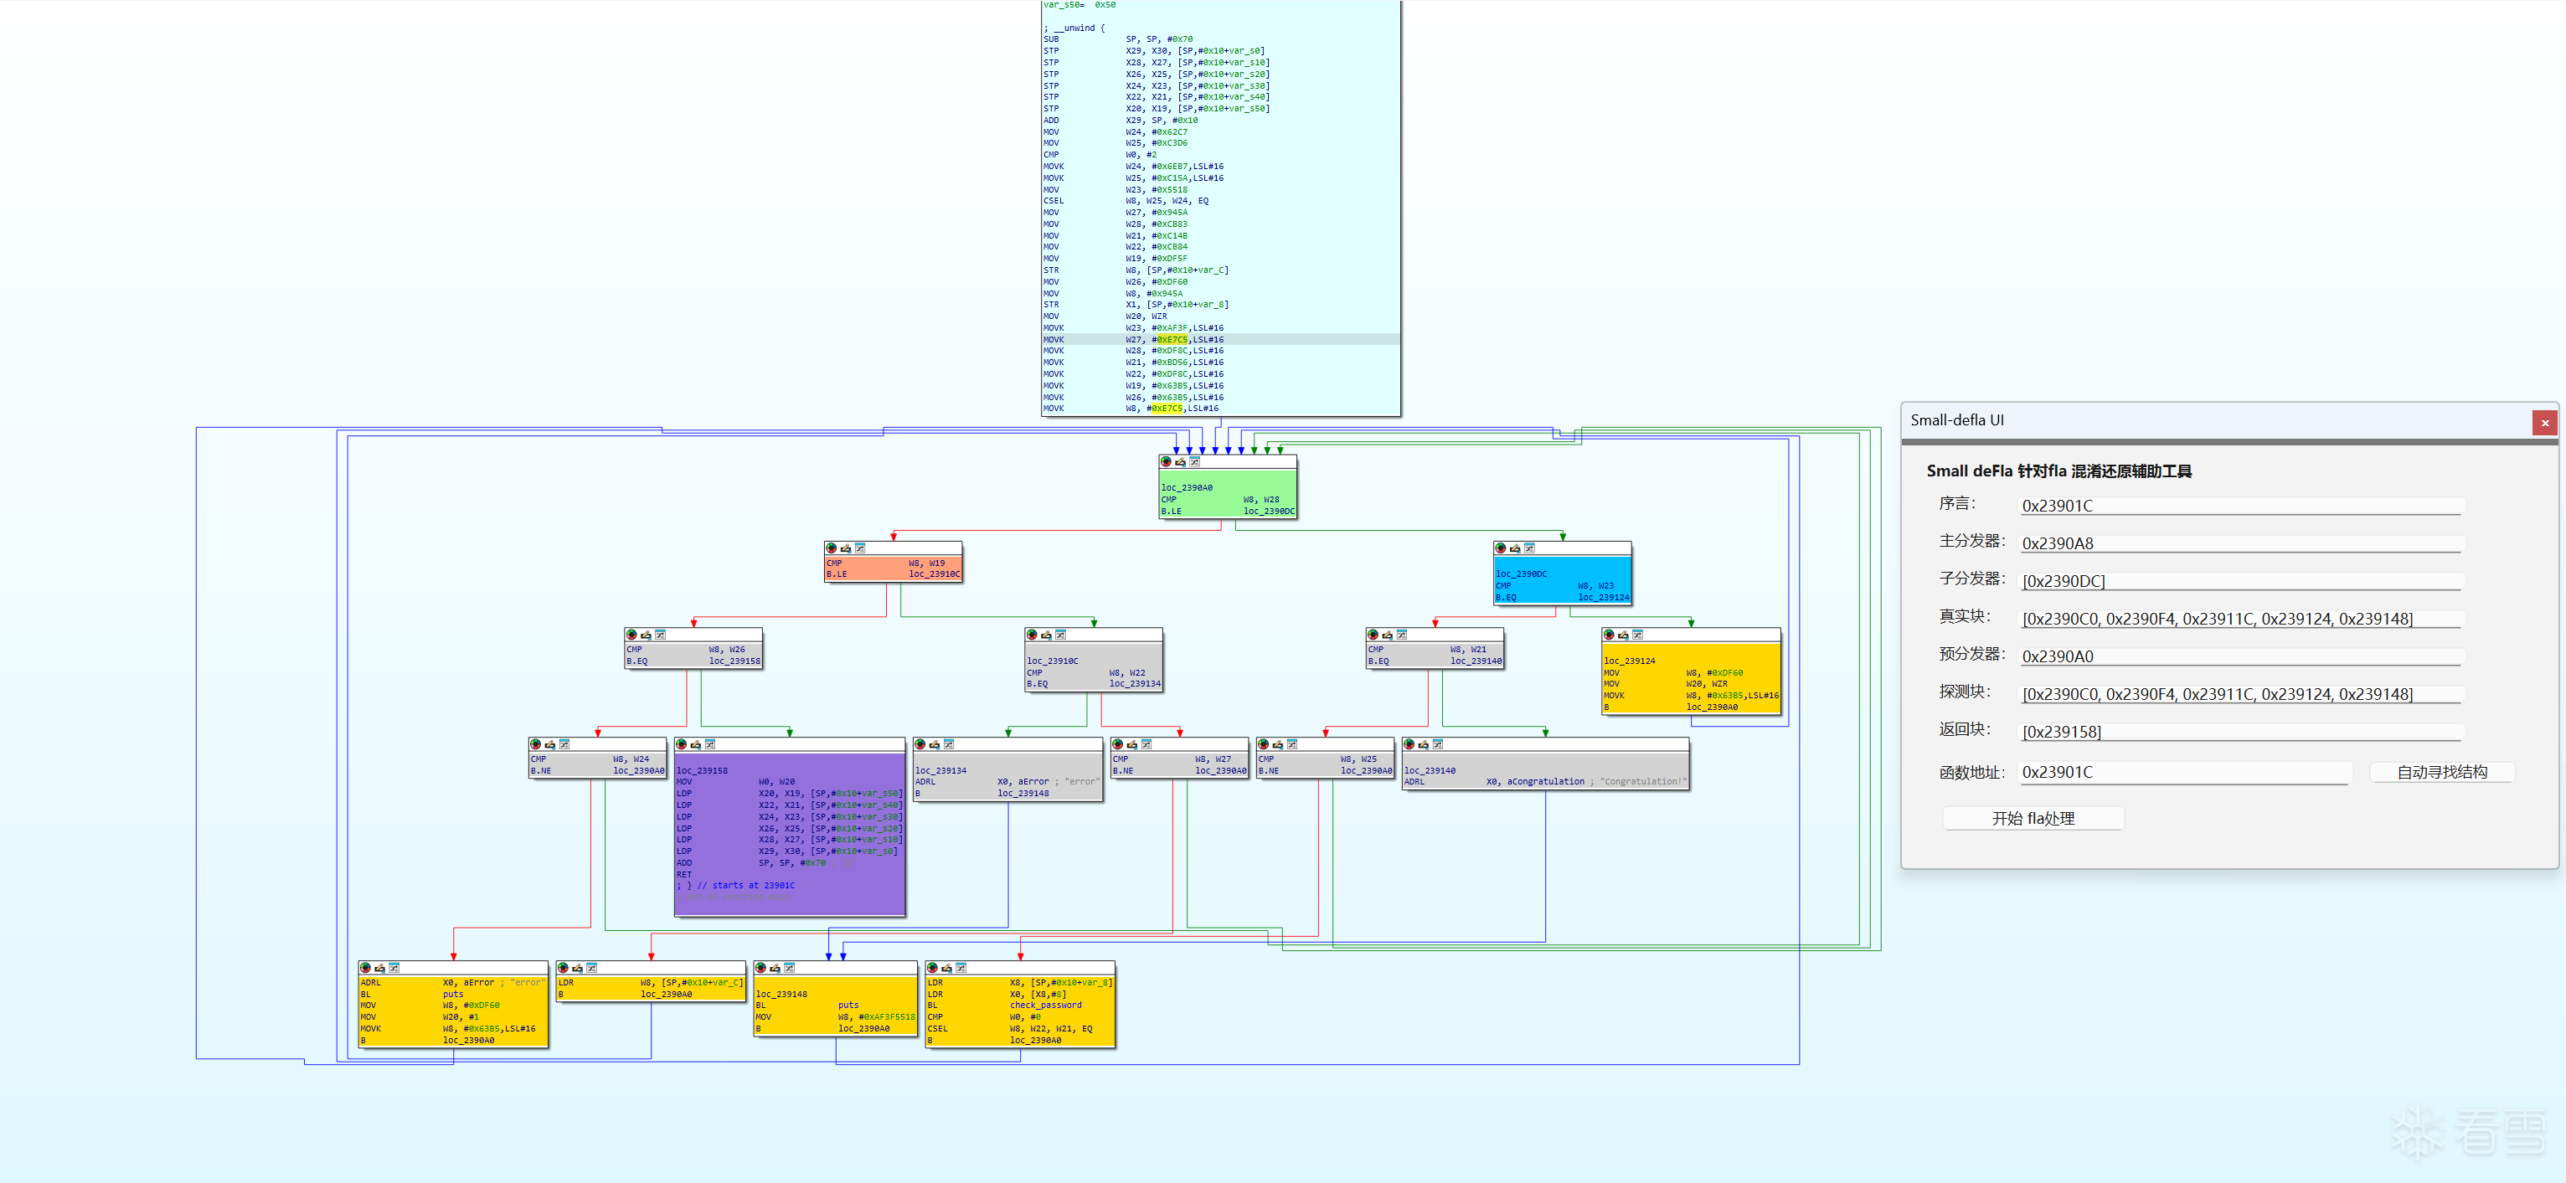Click group icon on check_password node
Viewport: 2566px width, 1183px height.
(961, 968)
